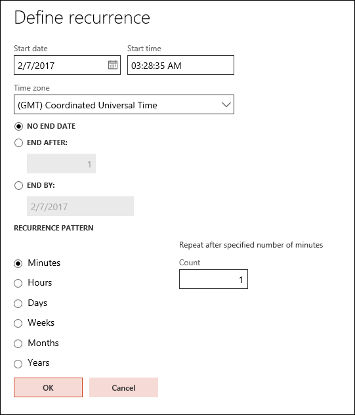The width and height of the screenshot is (355, 415).
Task: Select the Days recurrence pattern
Action: pyautogui.click(x=18, y=303)
